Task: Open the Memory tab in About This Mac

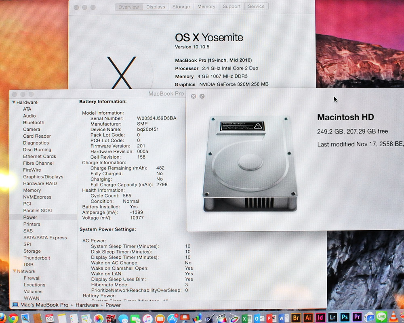Action: tap(206, 6)
